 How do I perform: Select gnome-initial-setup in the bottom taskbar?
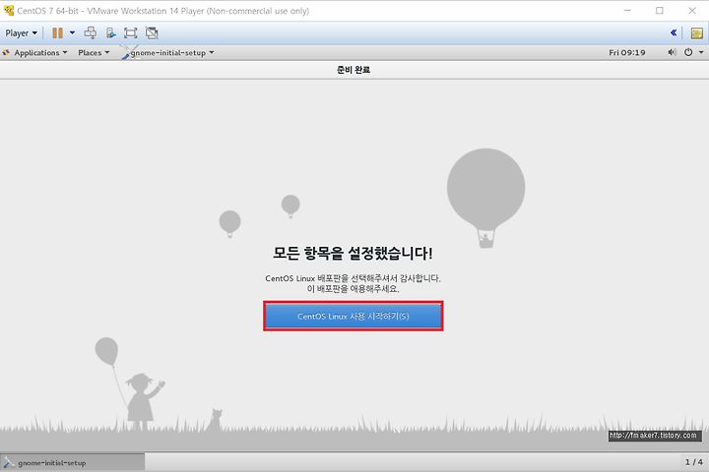coord(72,462)
